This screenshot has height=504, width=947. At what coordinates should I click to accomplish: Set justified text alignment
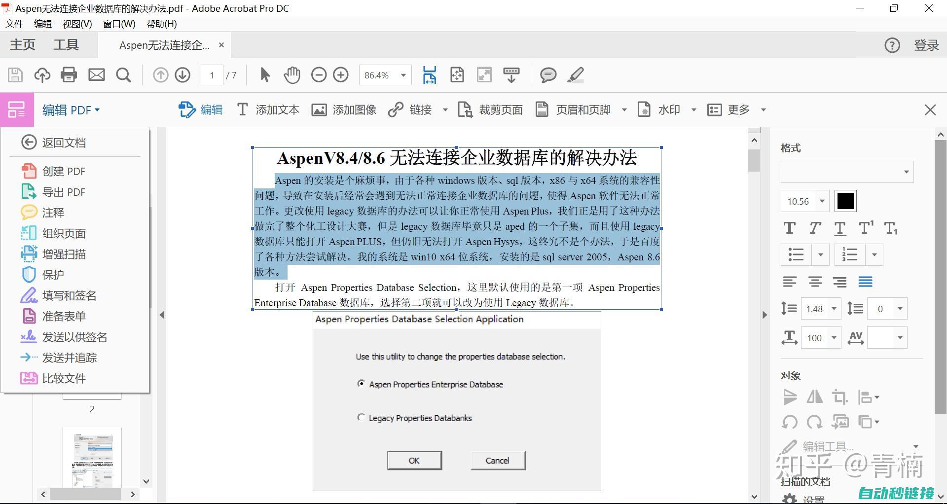click(x=866, y=282)
